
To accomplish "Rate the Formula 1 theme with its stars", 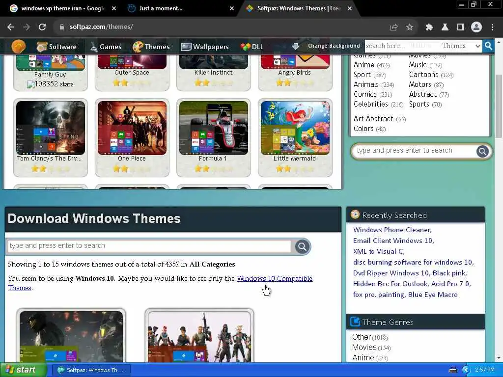I will pos(213,169).
